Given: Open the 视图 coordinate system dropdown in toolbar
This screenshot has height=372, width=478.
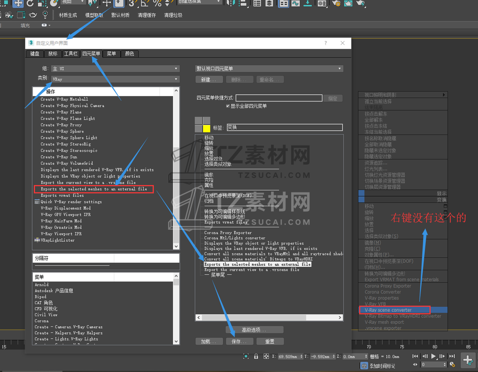Looking at the screenshot, I should tap(73, 2).
